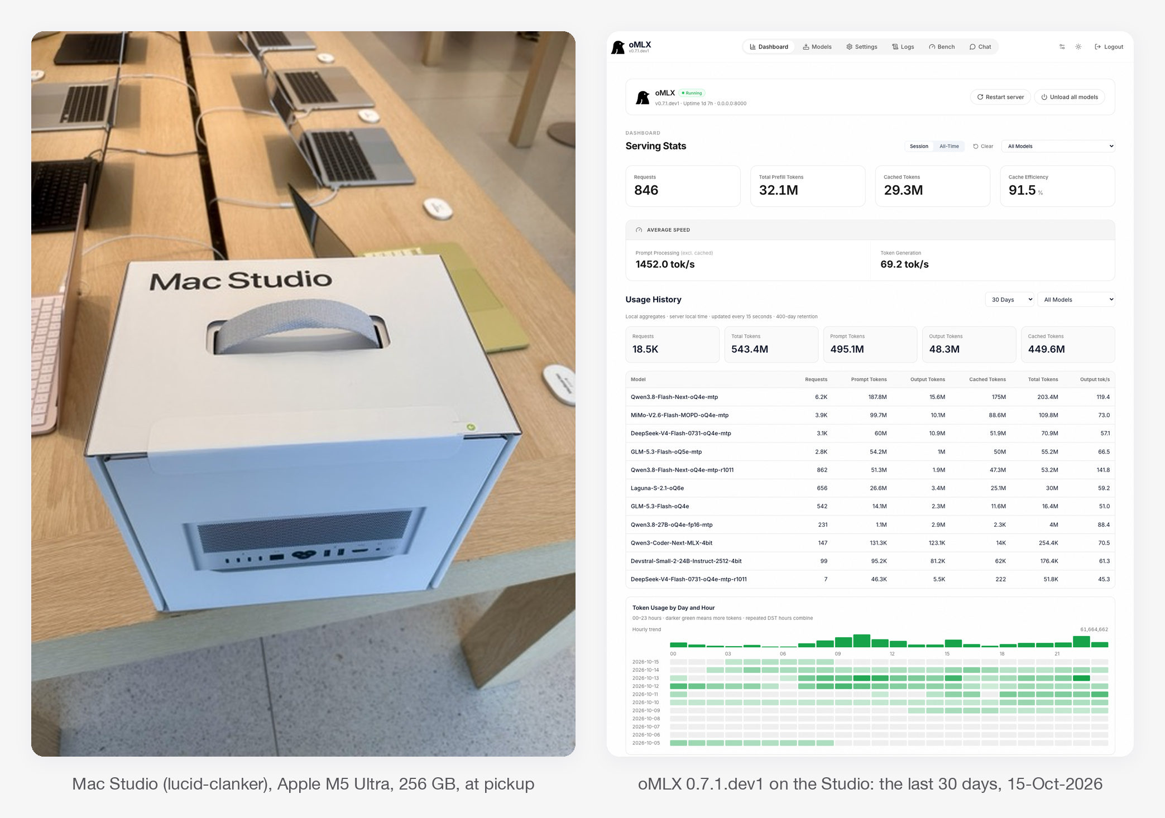The image size is (1165, 818).
Task: Open the Usage History All Models dropdown
Action: [1076, 300]
